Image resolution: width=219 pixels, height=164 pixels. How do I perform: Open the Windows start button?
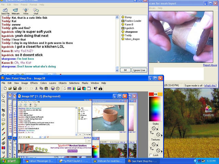(x=10, y=161)
